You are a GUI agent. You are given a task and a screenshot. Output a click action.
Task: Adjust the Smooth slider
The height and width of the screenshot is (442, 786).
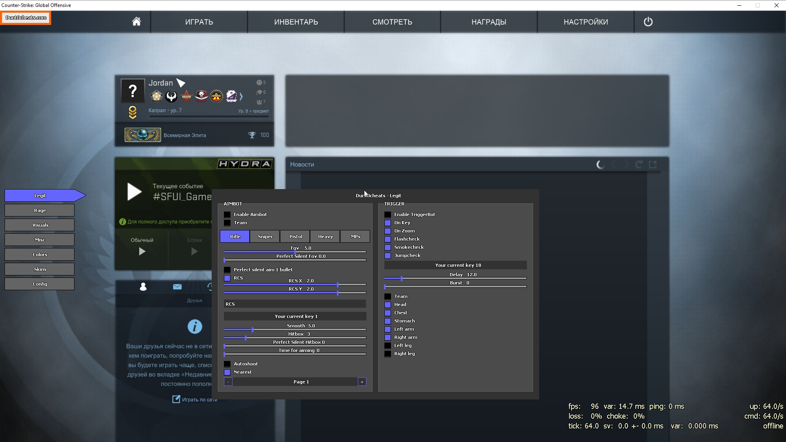[x=253, y=329]
